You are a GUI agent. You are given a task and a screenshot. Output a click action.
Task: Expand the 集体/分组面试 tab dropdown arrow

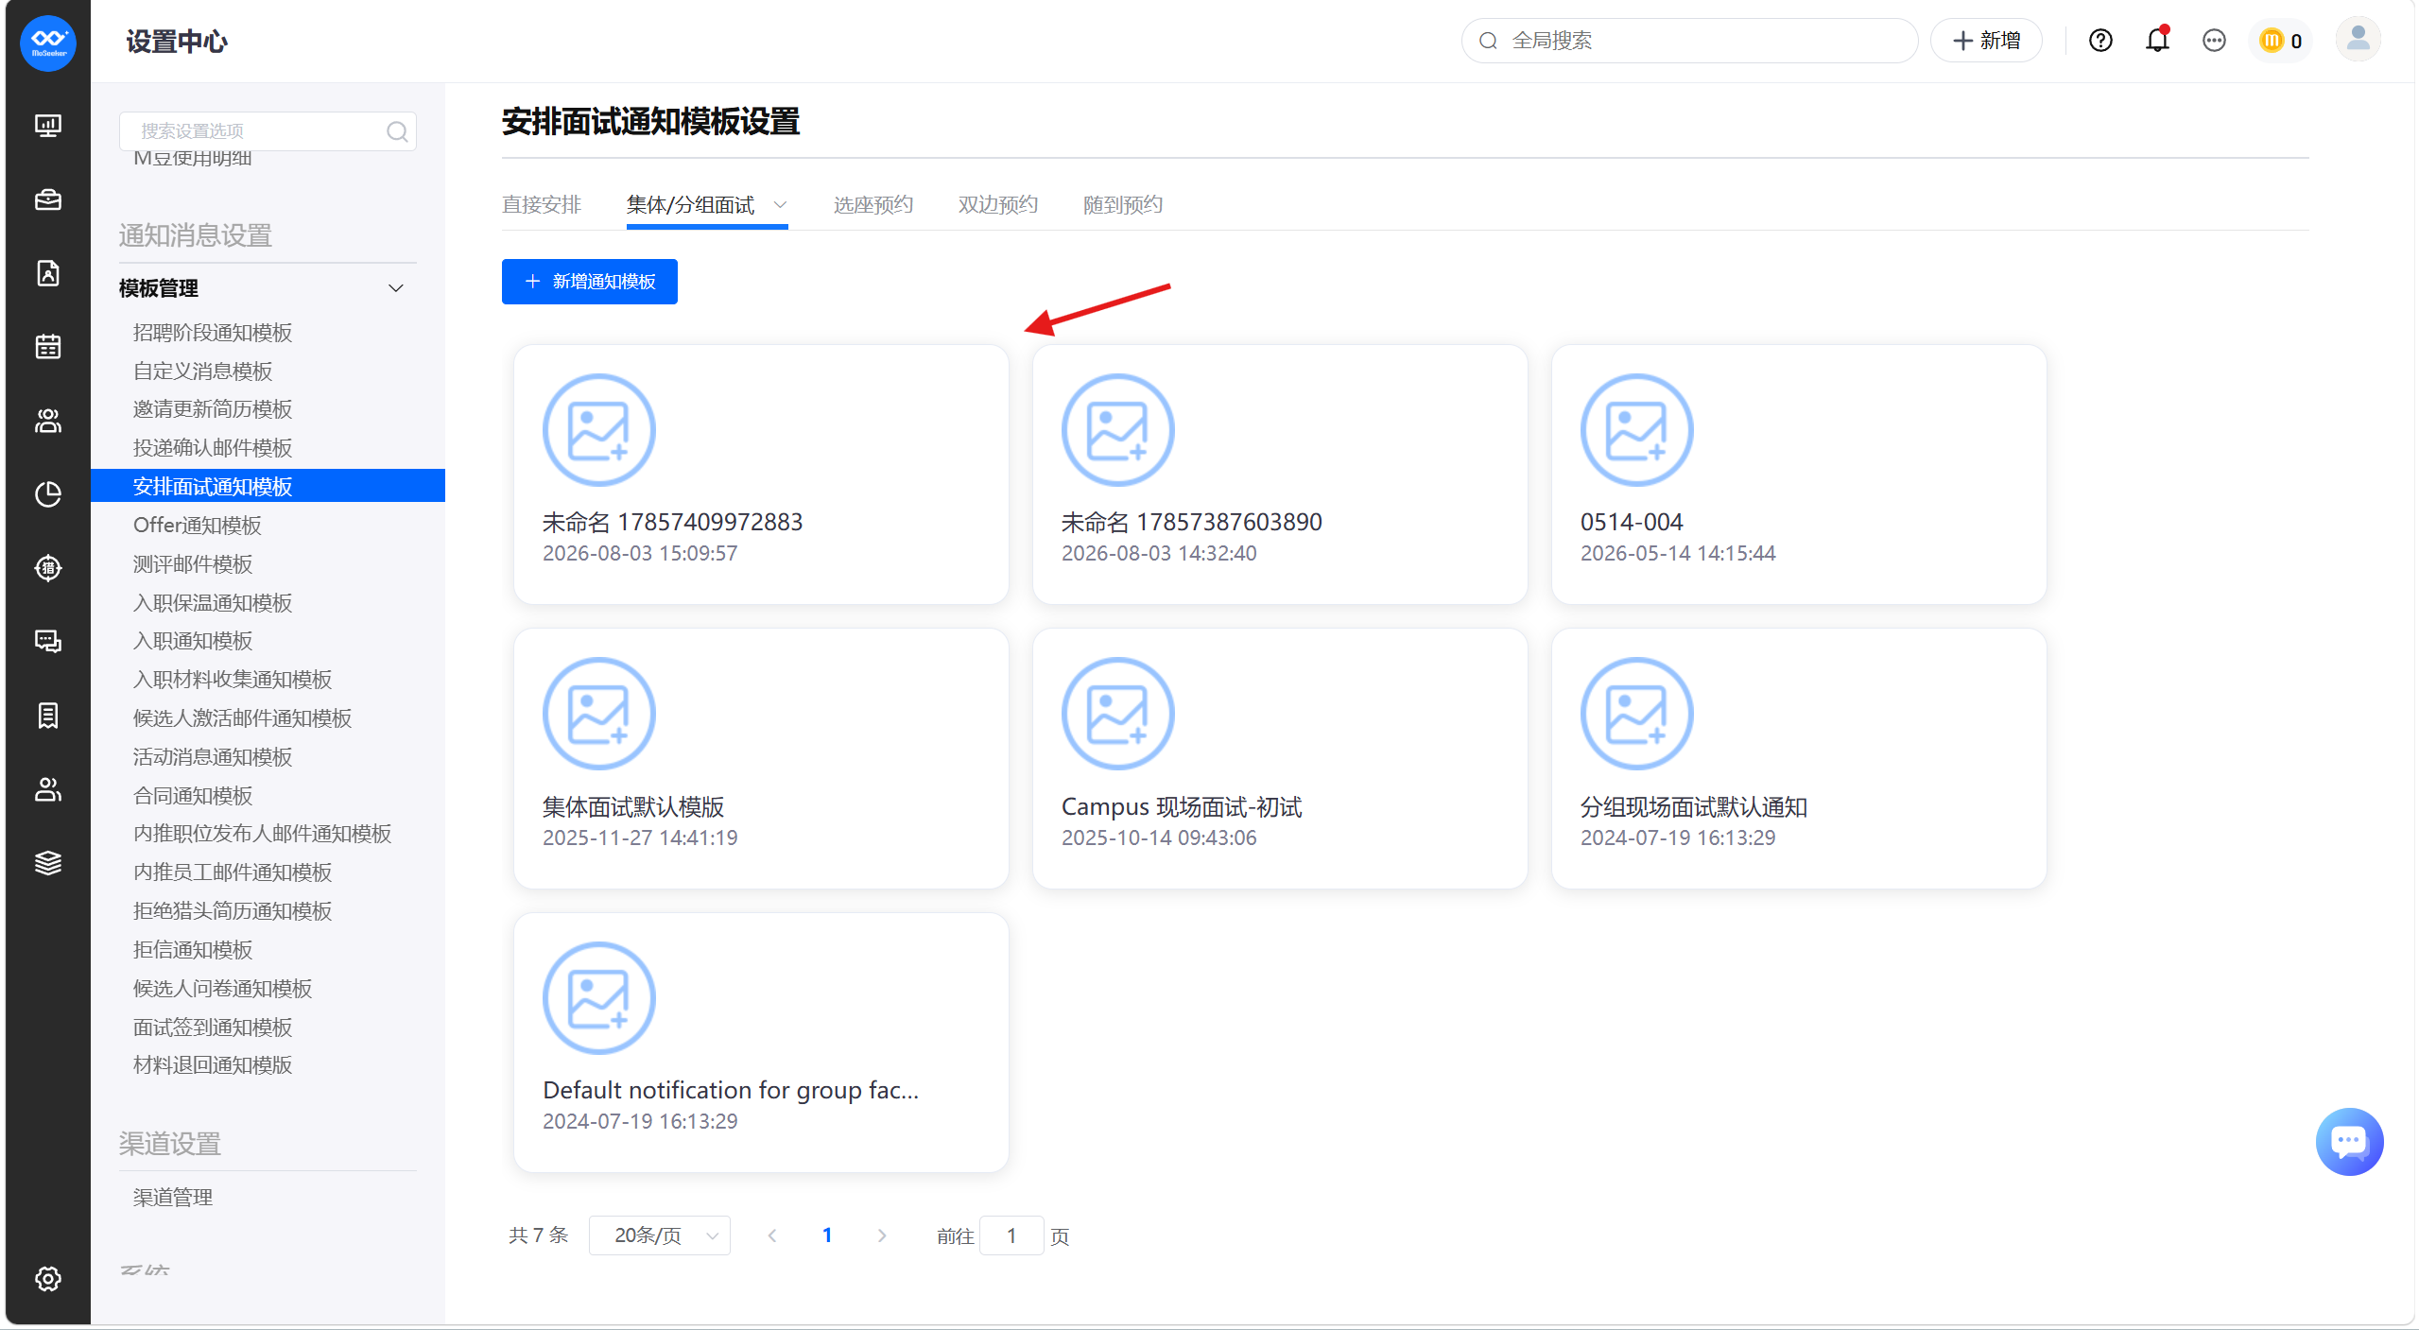point(780,204)
